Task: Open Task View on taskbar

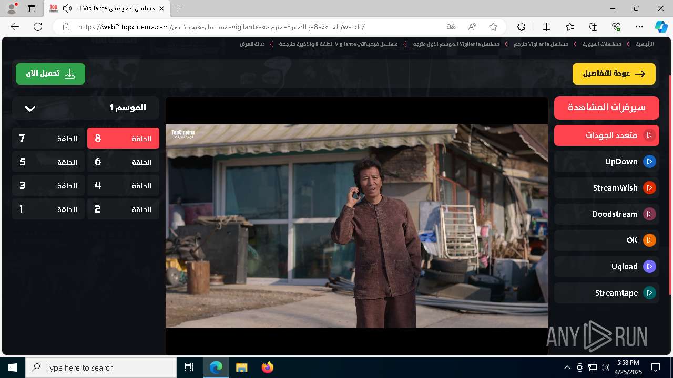Action: pyautogui.click(x=189, y=367)
